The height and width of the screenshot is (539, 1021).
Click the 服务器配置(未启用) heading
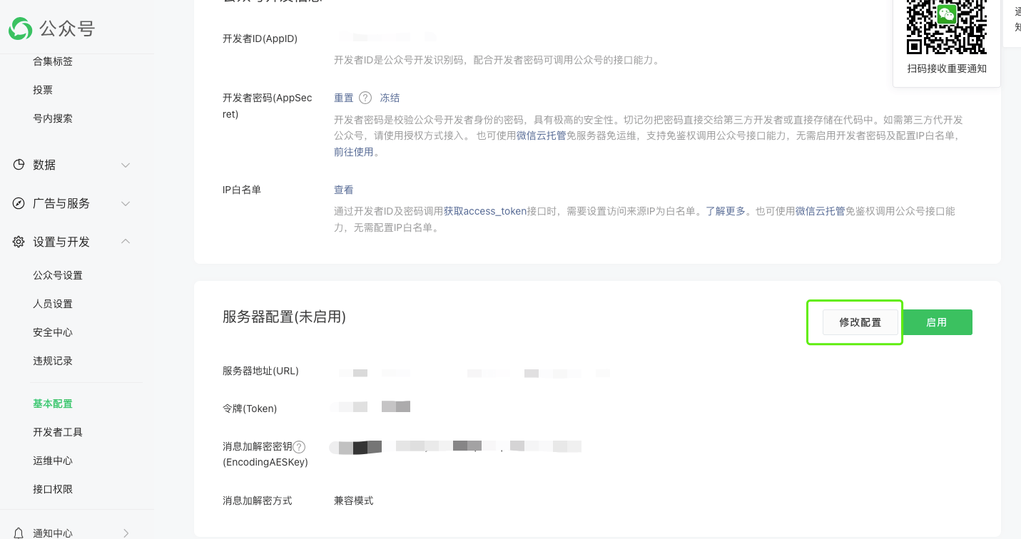click(x=284, y=317)
